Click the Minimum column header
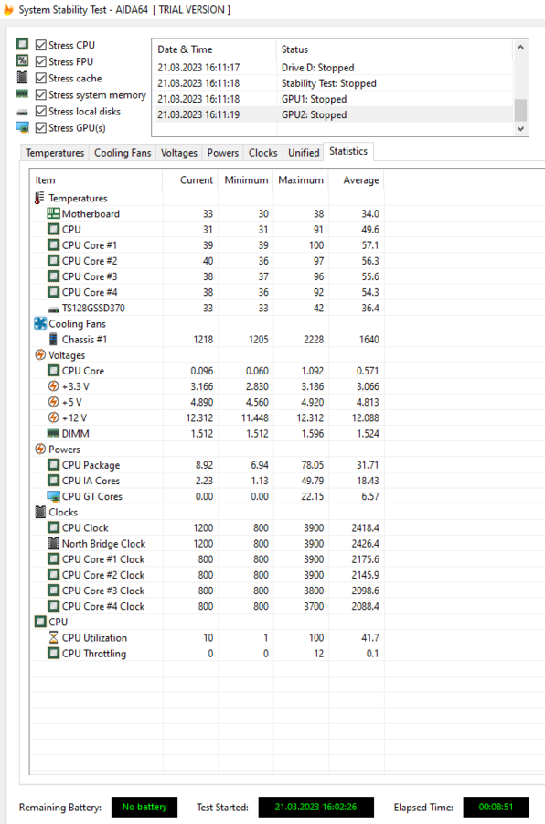The height and width of the screenshot is (824, 545). 246,179
